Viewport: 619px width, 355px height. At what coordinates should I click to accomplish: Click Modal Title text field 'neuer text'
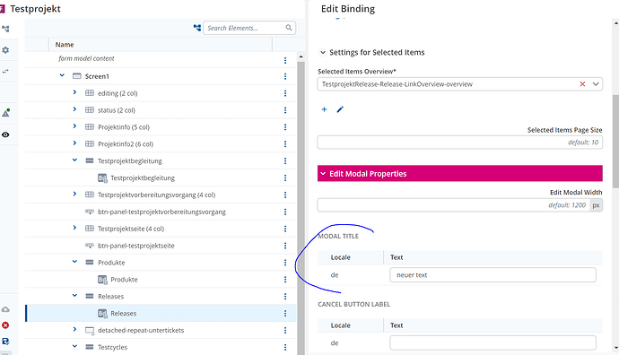(x=493, y=275)
